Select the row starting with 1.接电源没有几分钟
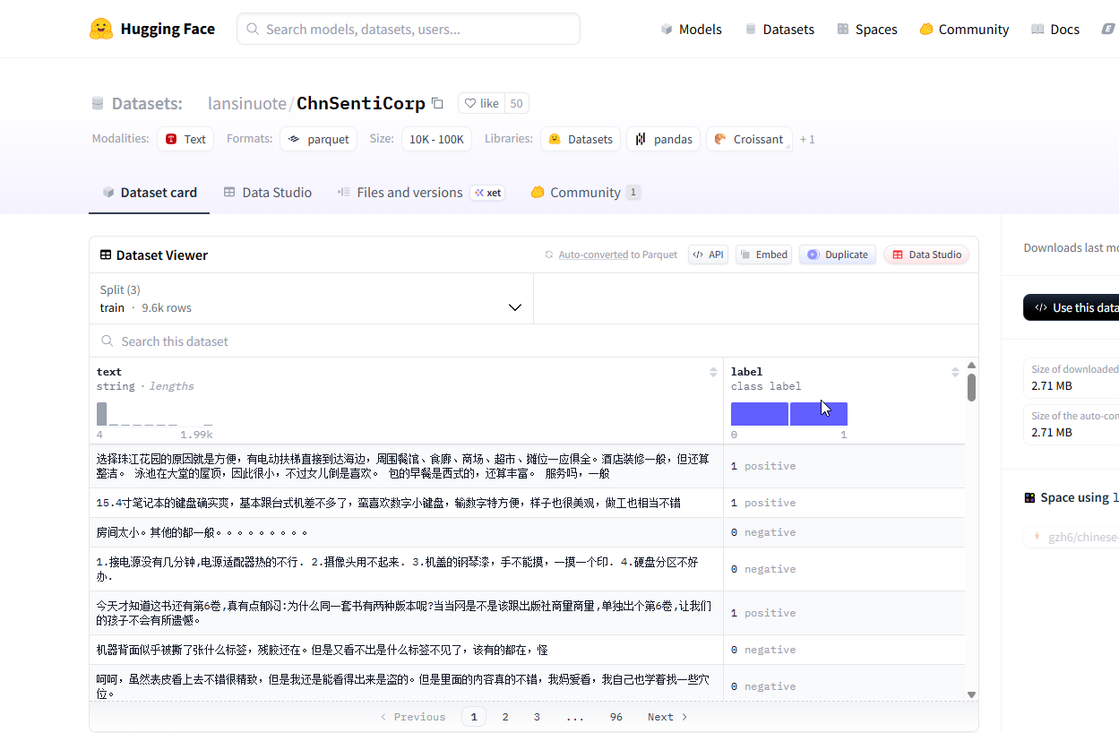This screenshot has width=1119, height=733. (528, 569)
